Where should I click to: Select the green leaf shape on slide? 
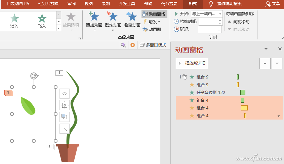28,106
